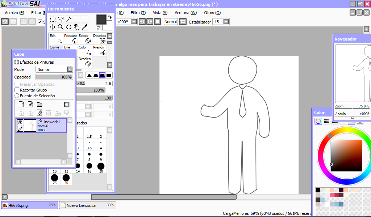Click the Opacidad slider in Capa panel
Screen dimensions: 371x217
click(x=54, y=77)
